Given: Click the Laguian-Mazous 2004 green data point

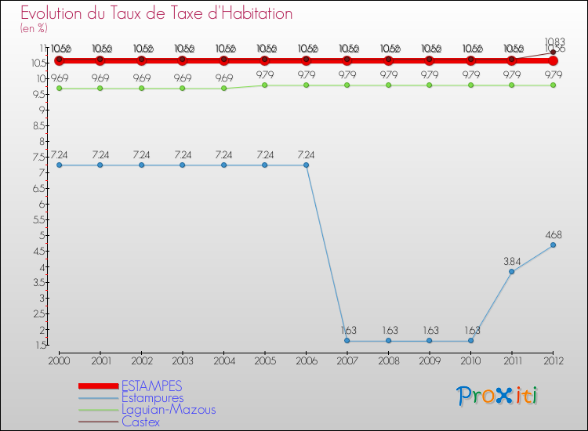Looking at the screenshot, I should click(224, 88).
